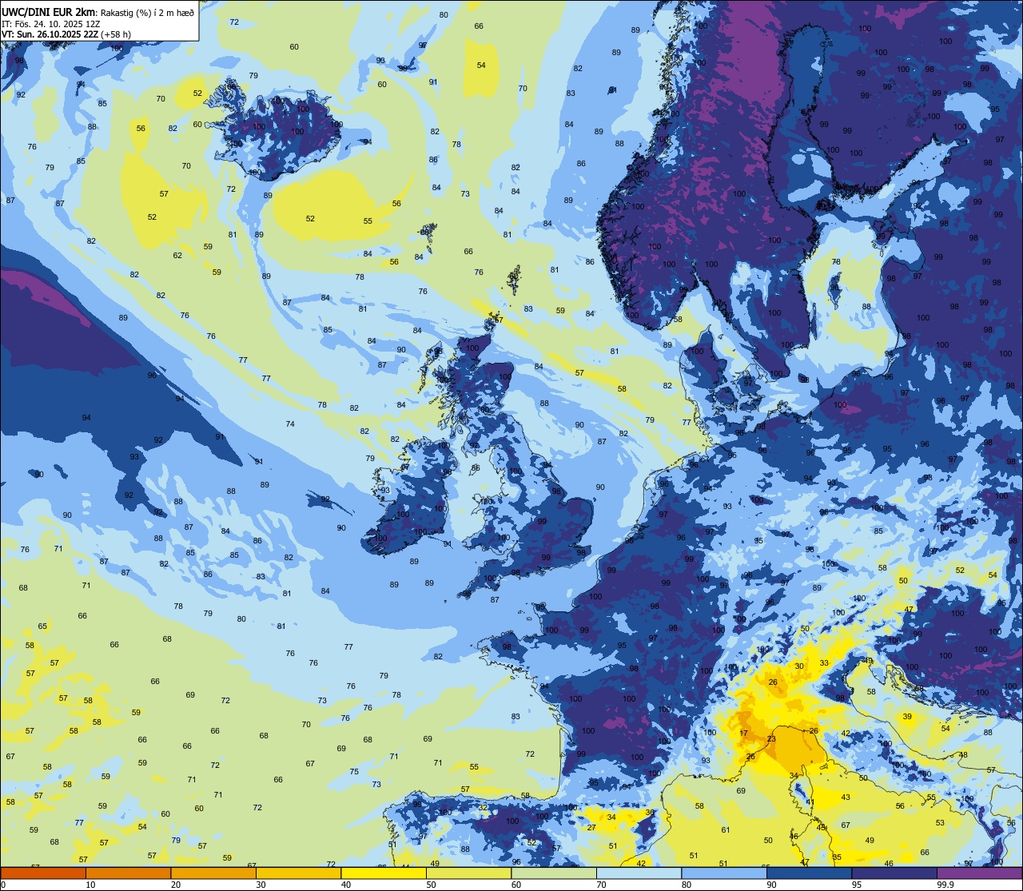The height and width of the screenshot is (891, 1023).
Task: Click the legend tick label '60'
Action: click(516, 885)
